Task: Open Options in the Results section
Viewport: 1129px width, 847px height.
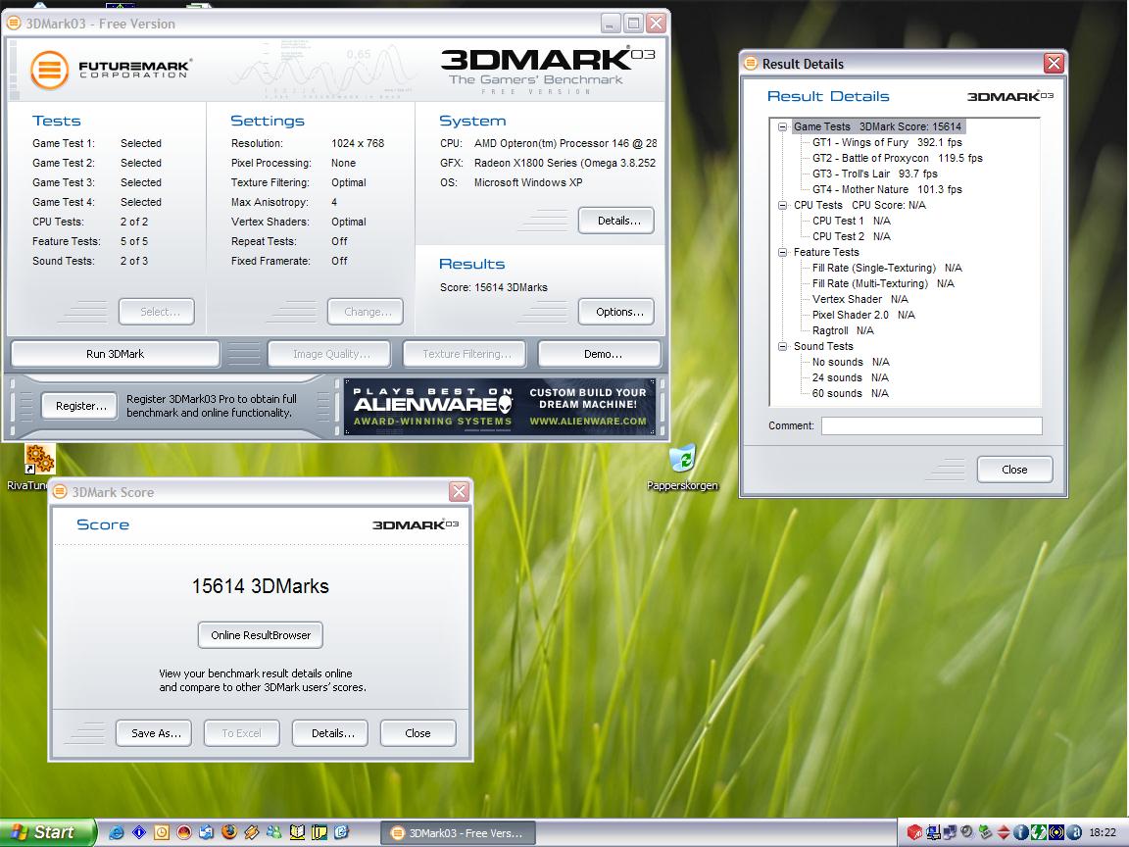Action: click(616, 312)
